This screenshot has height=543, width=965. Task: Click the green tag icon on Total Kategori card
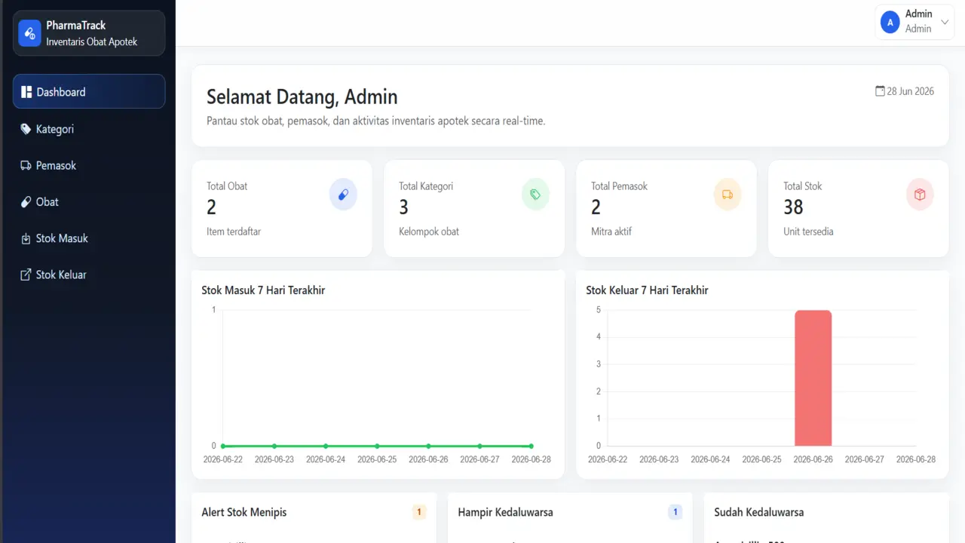coord(535,195)
